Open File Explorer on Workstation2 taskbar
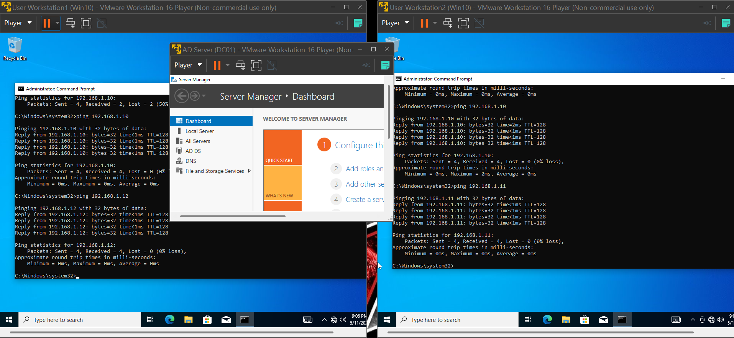734x338 pixels. pos(566,320)
